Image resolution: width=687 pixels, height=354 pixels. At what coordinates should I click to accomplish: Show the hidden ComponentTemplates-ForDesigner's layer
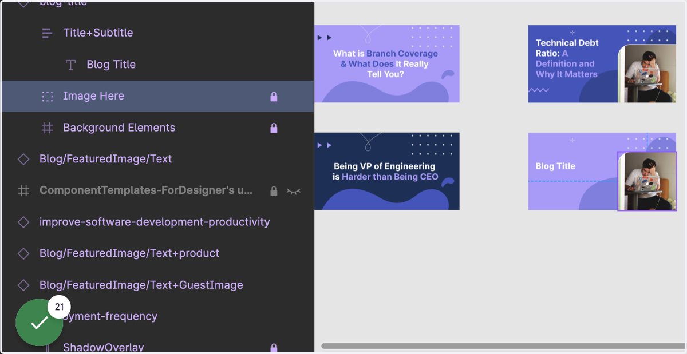[x=293, y=191]
